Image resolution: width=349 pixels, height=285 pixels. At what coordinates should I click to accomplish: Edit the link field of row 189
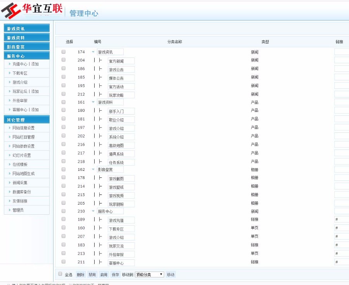pos(342,219)
